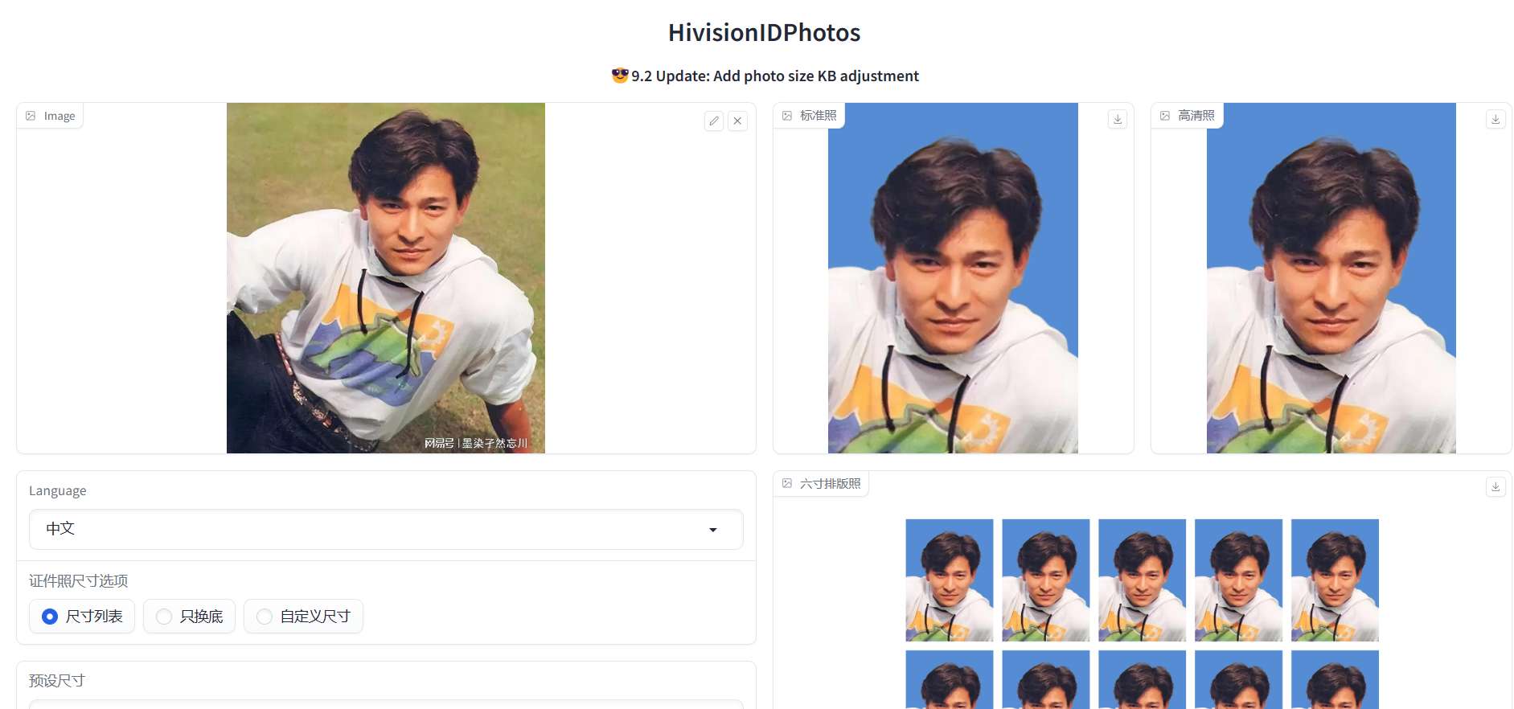Click the 预设尺寸 label
This screenshot has width=1514, height=709.
coord(57,681)
